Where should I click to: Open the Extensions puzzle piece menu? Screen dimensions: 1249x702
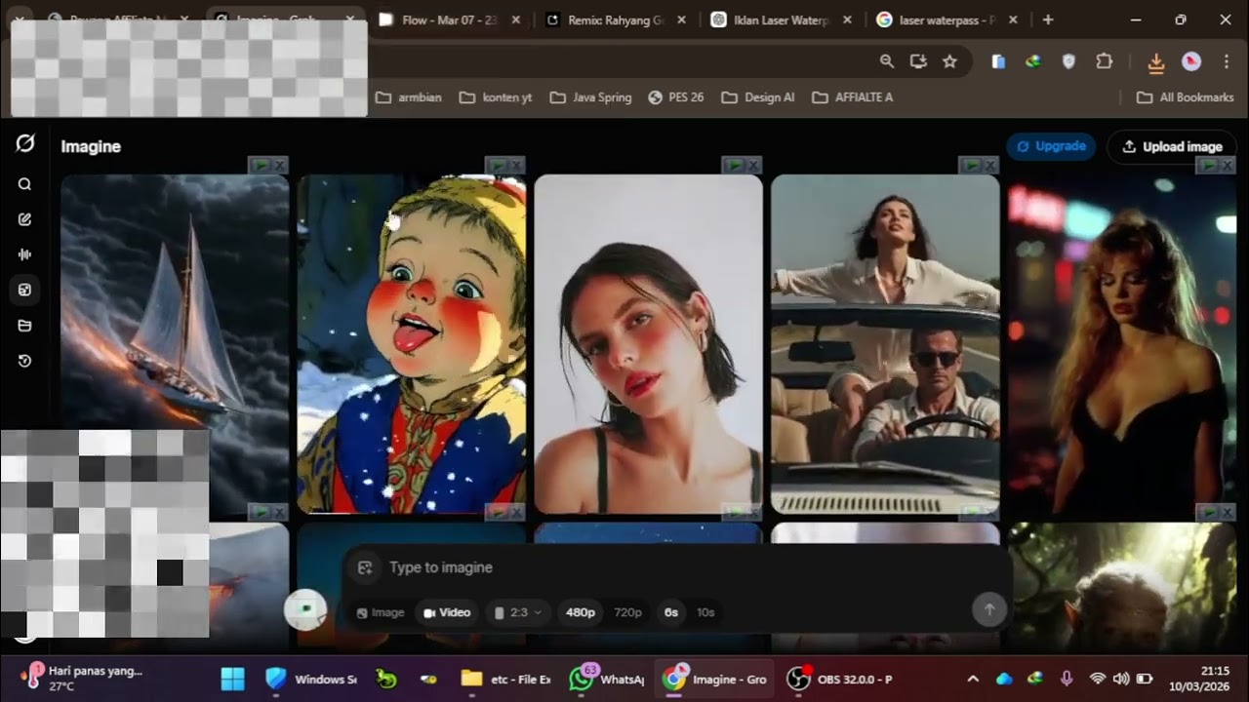[x=1104, y=61]
